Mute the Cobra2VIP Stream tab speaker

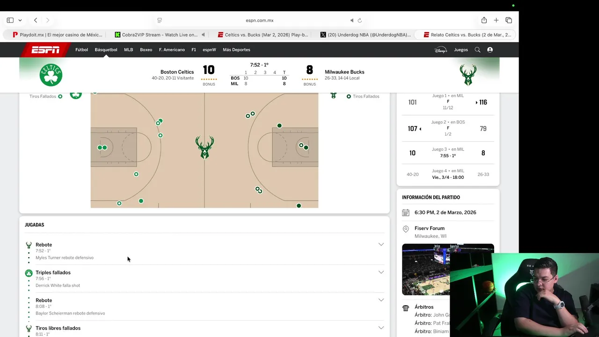[203, 35]
